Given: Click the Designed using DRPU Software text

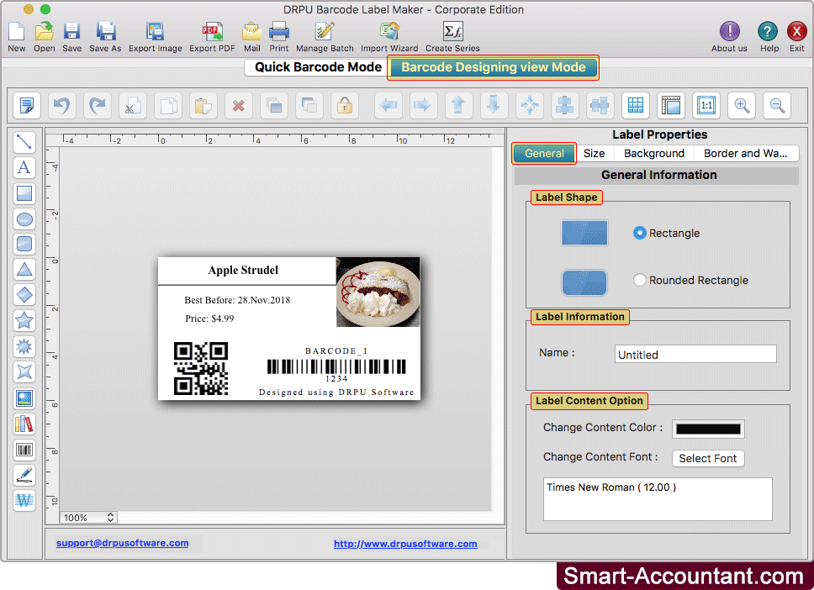Looking at the screenshot, I should point(336,392).
